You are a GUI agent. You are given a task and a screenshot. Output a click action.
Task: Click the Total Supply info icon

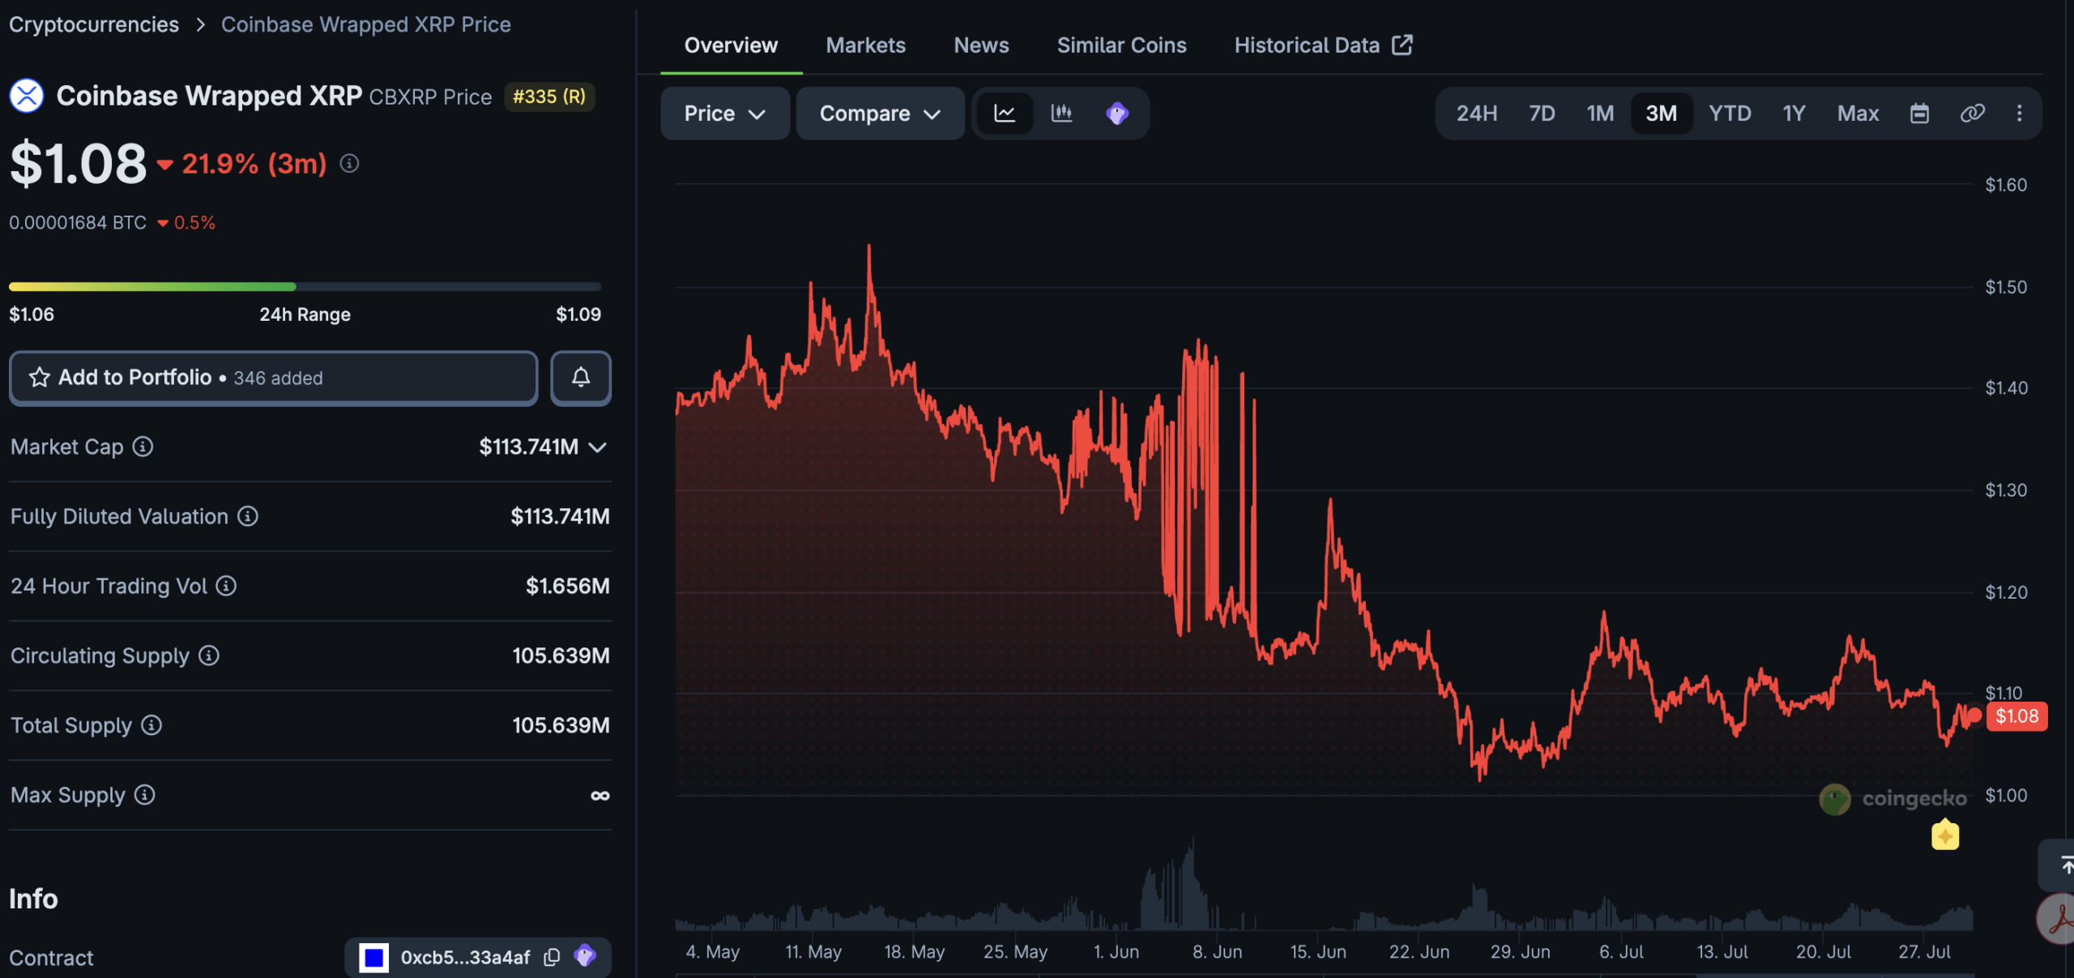151,725
